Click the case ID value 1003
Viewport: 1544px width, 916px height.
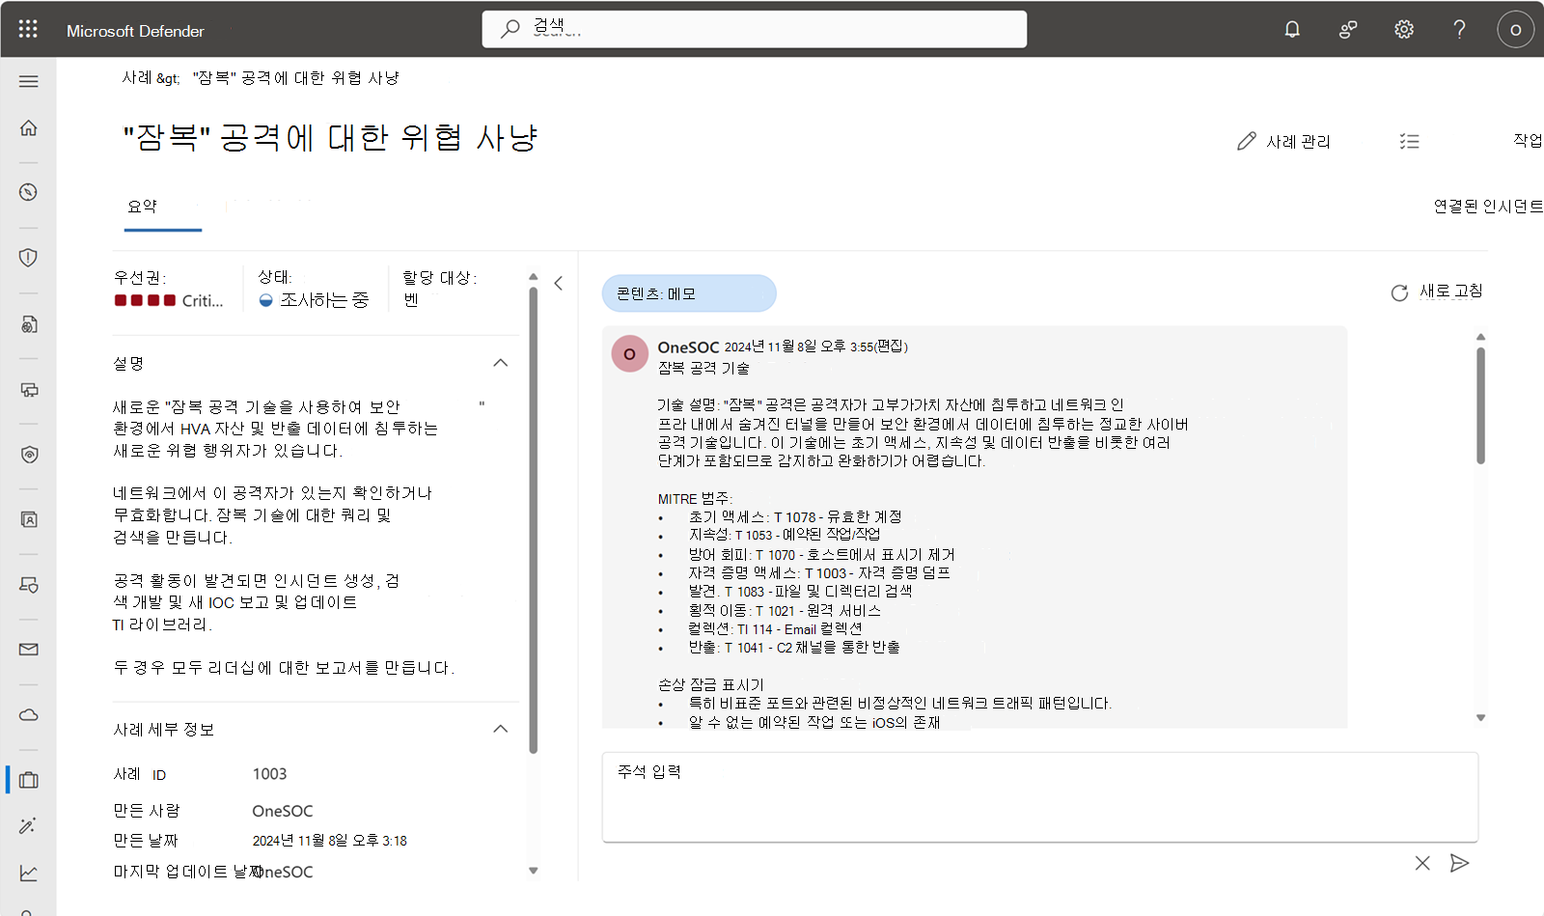coord(269,774)
